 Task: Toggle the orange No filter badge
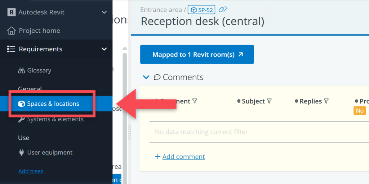(360, 111)
